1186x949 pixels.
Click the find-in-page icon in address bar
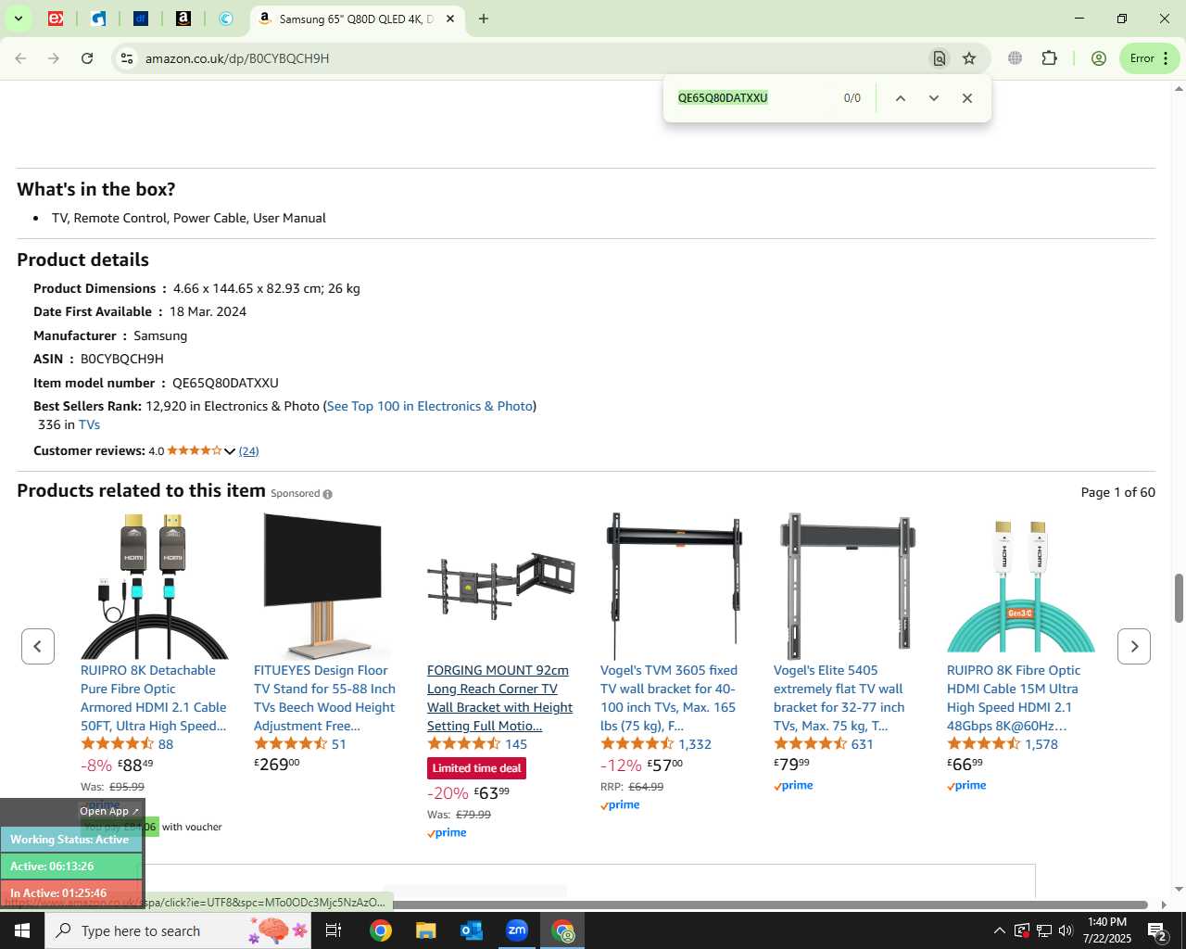[x=939, y=58]
